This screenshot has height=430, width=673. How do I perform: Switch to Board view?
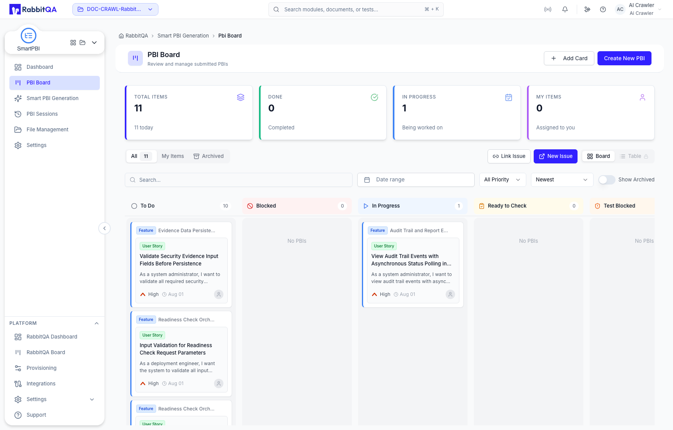(599, 156)
